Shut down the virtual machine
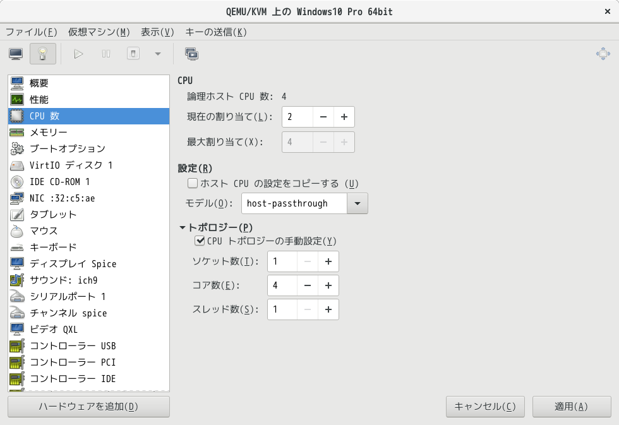 point(133,54)
